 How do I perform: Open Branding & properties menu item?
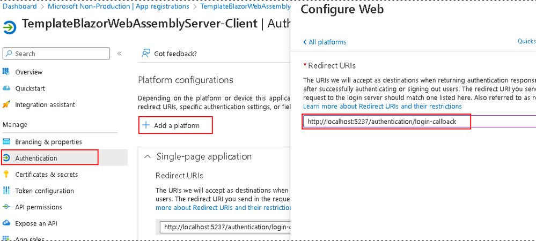tap(48, 142)
